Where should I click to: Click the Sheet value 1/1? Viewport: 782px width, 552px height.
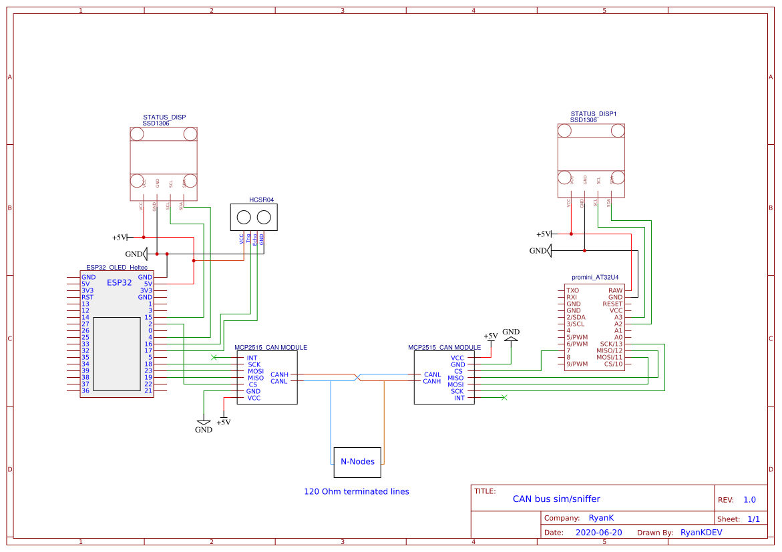pyautogui.click(x=753, y=519)
